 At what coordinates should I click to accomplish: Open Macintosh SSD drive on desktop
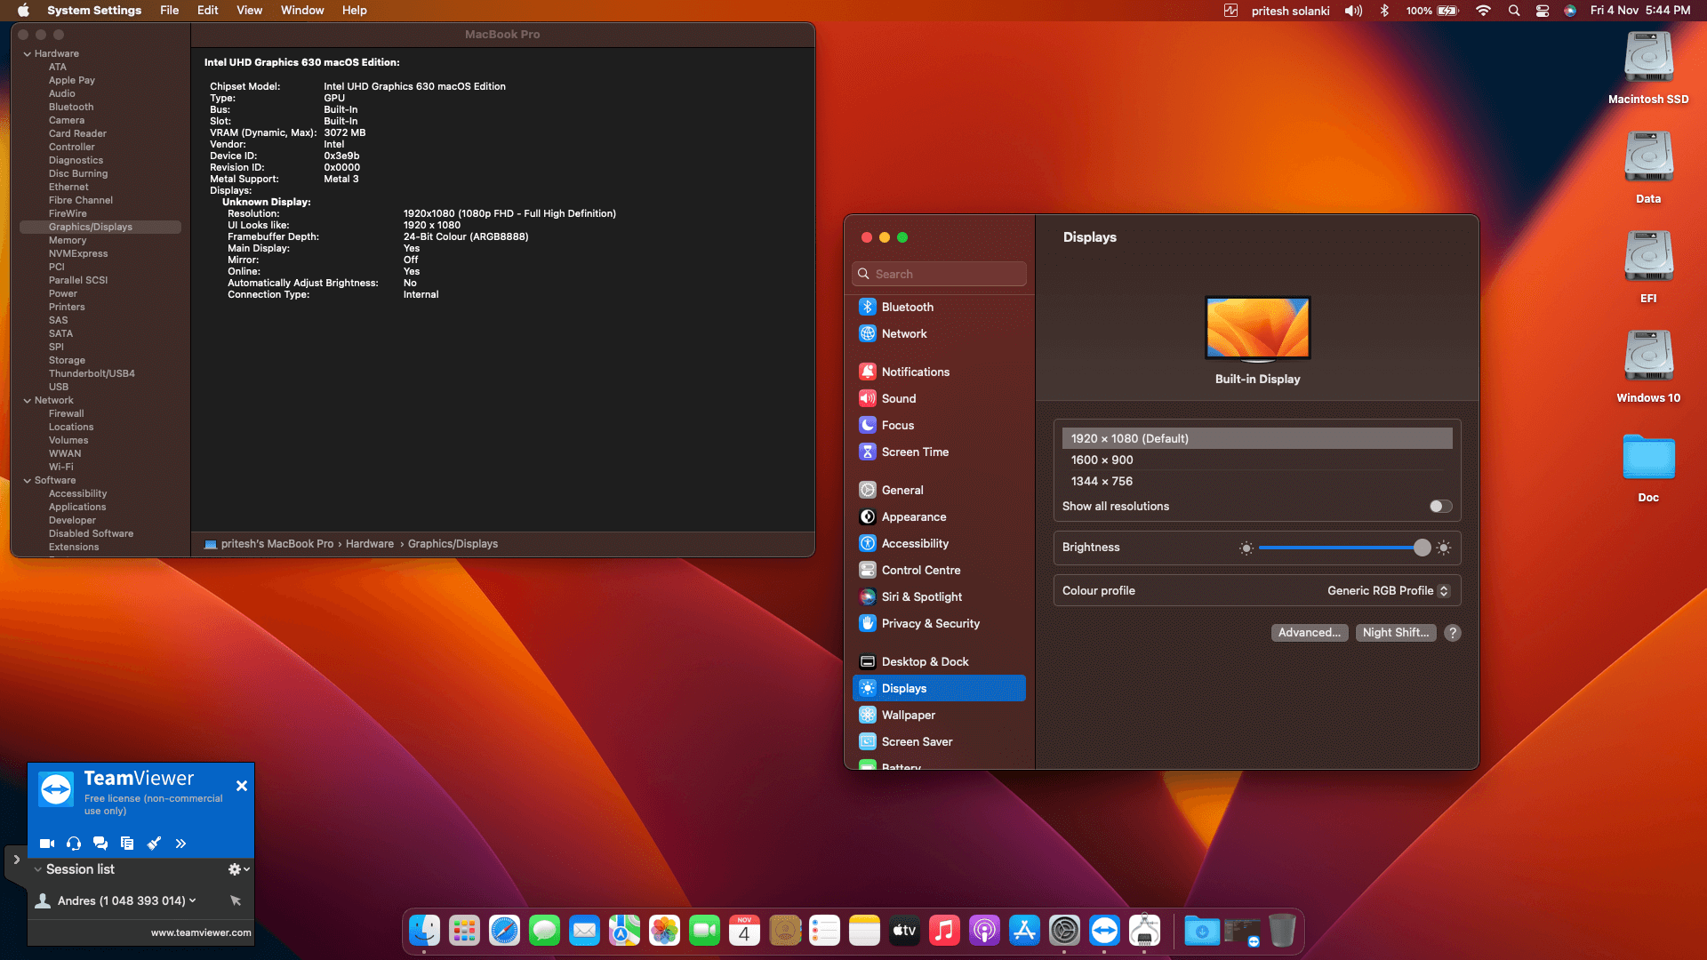coord(1648,68)
